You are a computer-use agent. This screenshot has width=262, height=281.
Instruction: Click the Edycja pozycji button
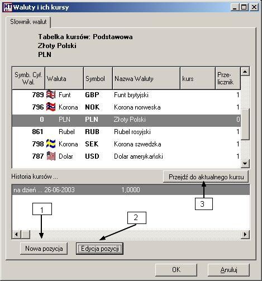click(x=99, y=249)
